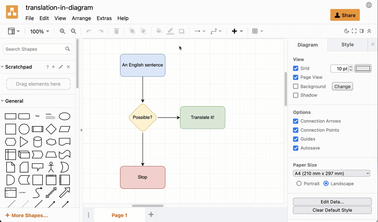Select the Delete icon in toolbar
Image resolution: width=378 pixels, height=222 pixels.
coord(116,31)
